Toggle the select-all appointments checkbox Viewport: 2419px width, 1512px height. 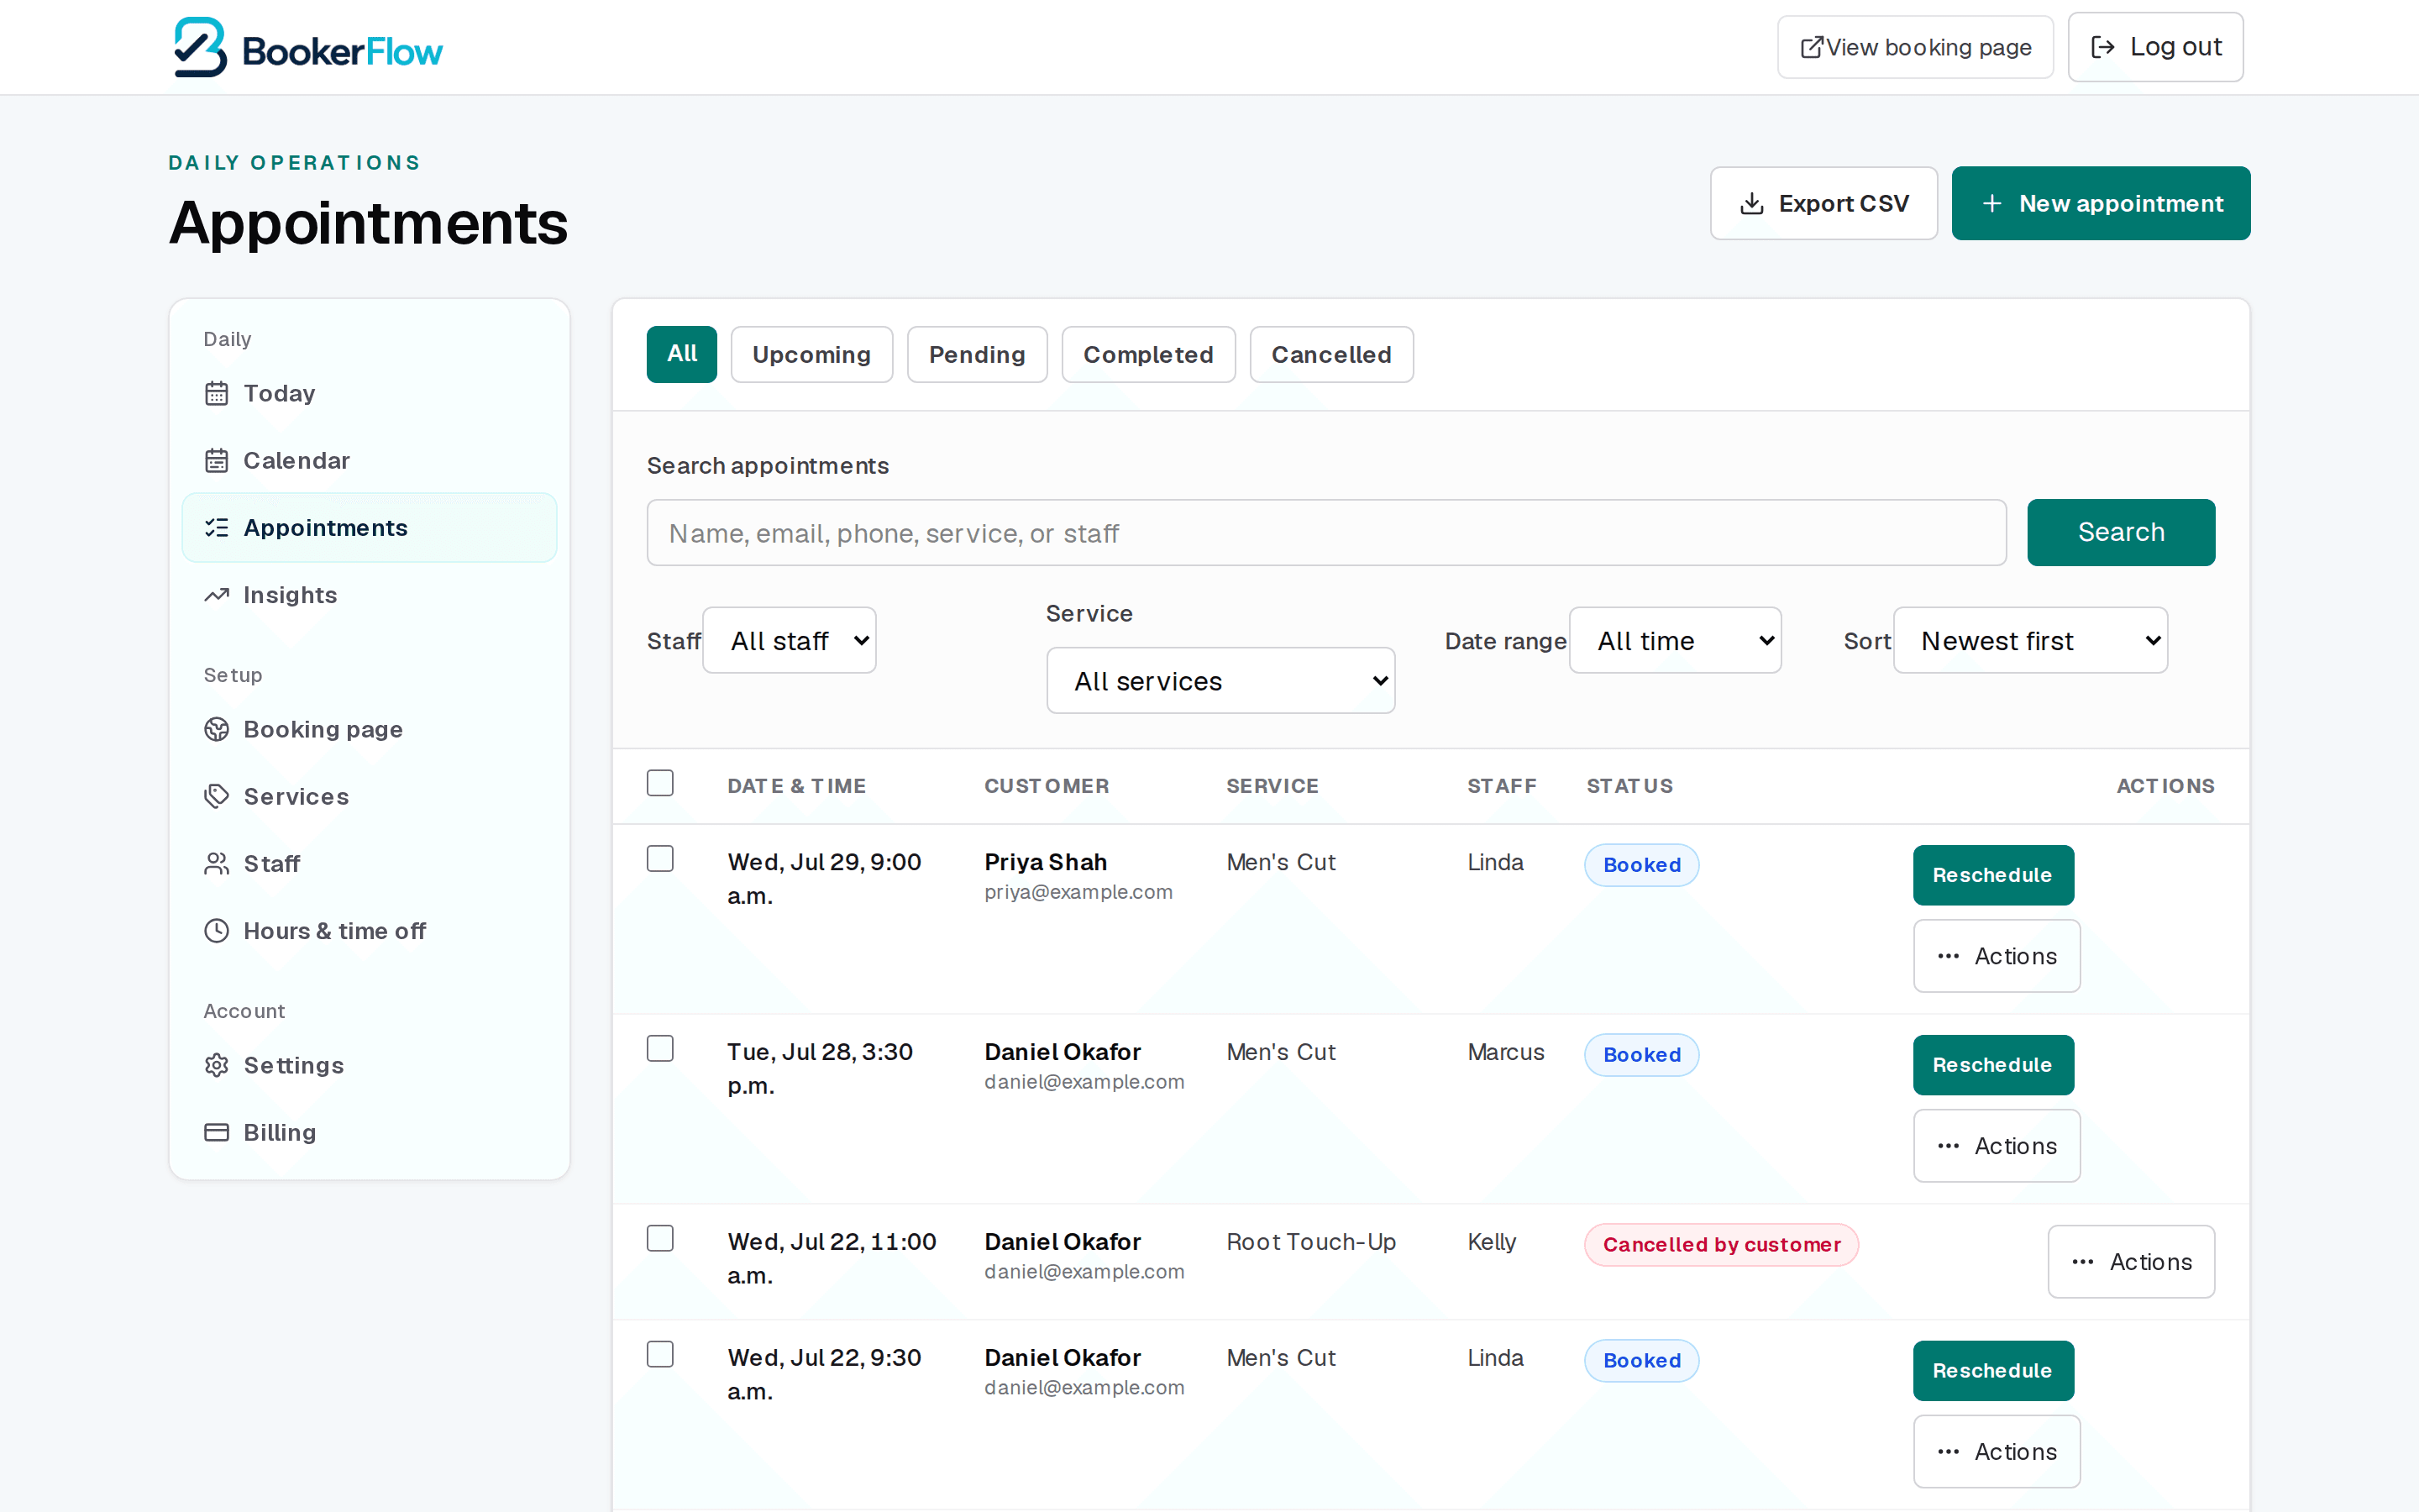659,783
